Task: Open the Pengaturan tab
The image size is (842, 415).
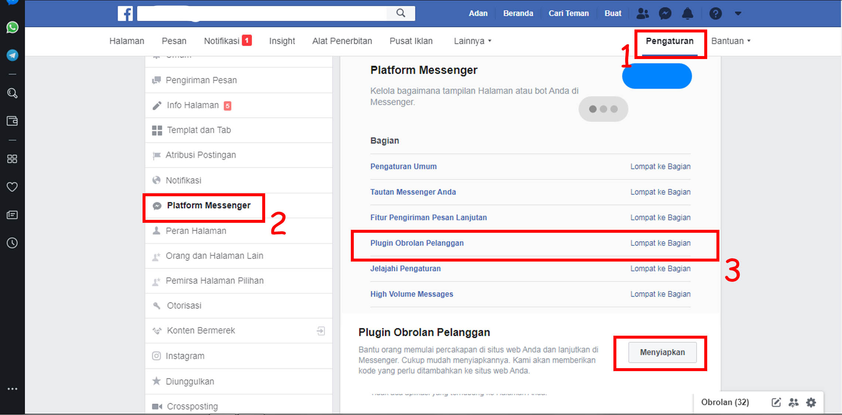Action: coord(669,41)
